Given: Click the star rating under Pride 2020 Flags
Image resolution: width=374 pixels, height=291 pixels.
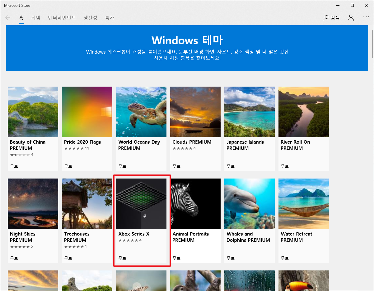Looking at the screenshot, I should 74,148.
